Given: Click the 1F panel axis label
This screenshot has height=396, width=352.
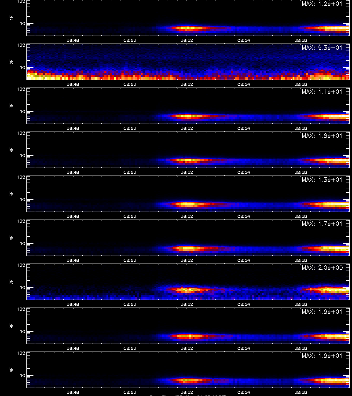Looking at the screenshot, I should point(11,18).
